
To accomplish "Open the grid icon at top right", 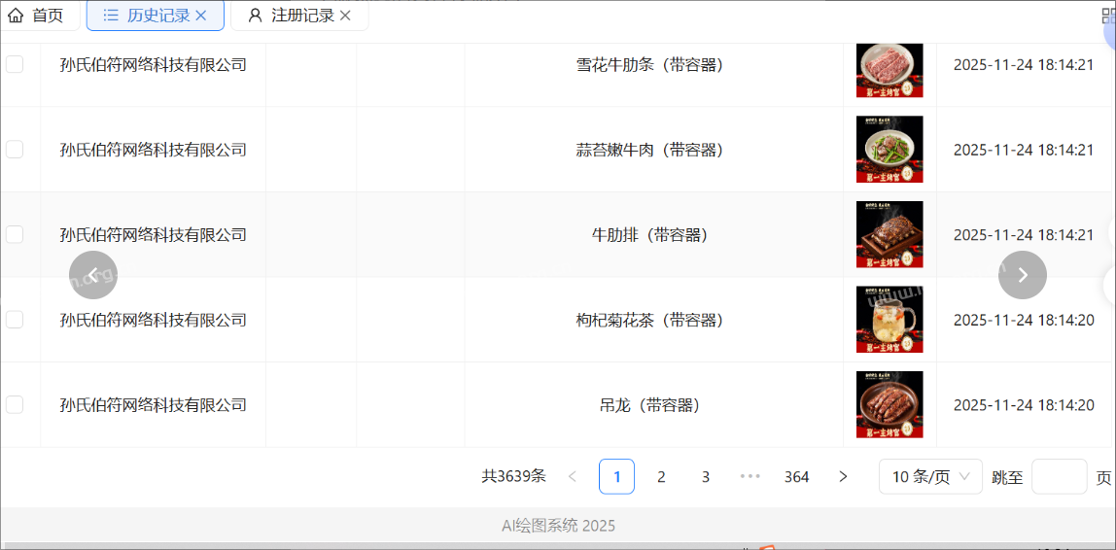I will [x=1107, y=16].
